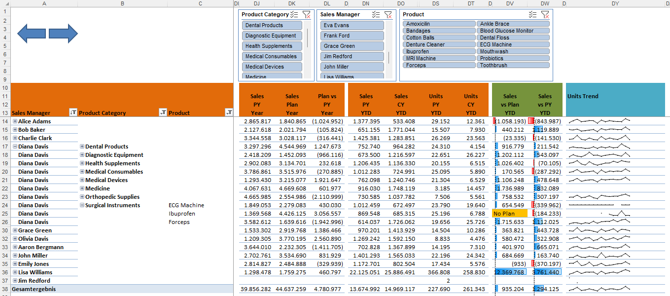The width and height of the screenshot is (670, 296).
Task: Click Sales Manager slicer scrollbar
Action: tap(389, 58)
